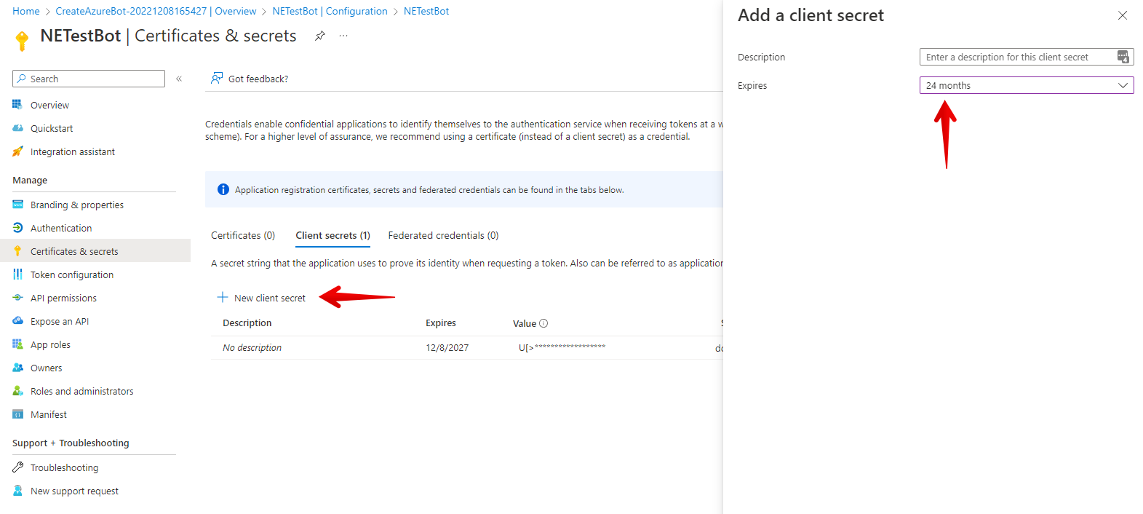Click the Roles and administrators icon
Viewport: 1143px width, 514px height.
17,391
